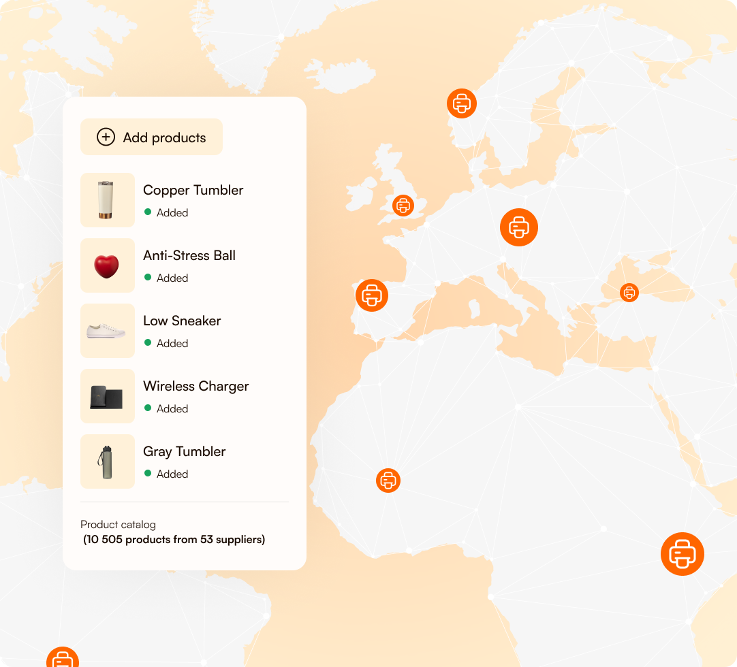Open the printer location pin in Central Europe

pyautogui.click(x=518, y=227)
